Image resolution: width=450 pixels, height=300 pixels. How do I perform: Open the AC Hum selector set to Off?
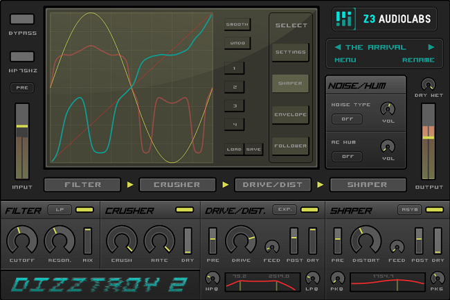(x=347, y=156)
